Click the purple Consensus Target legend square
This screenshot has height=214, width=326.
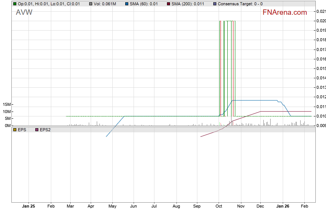point(214,4)
